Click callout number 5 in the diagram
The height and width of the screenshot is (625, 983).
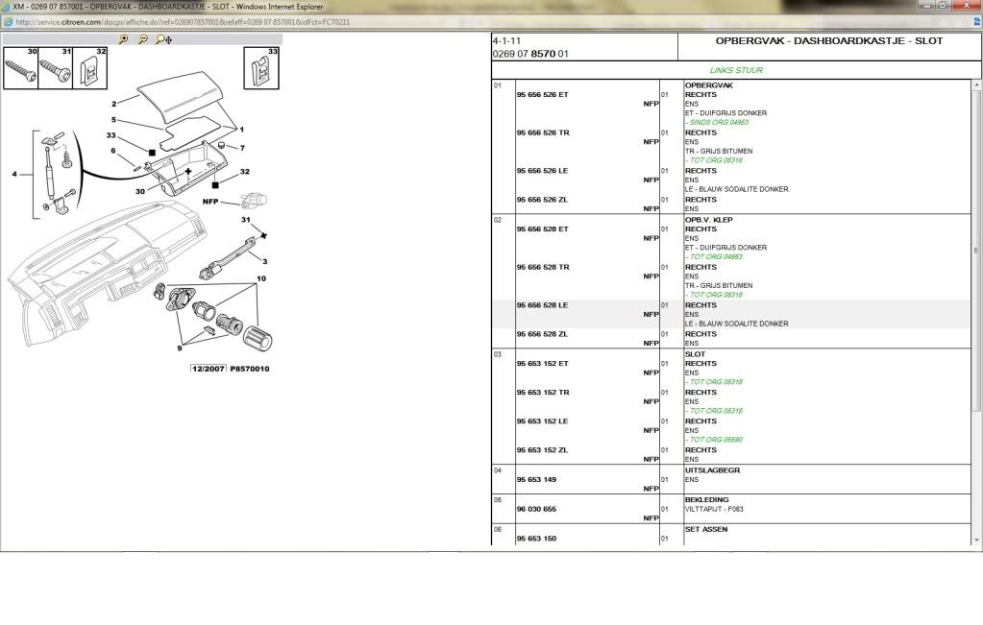[x=113, y=120]
